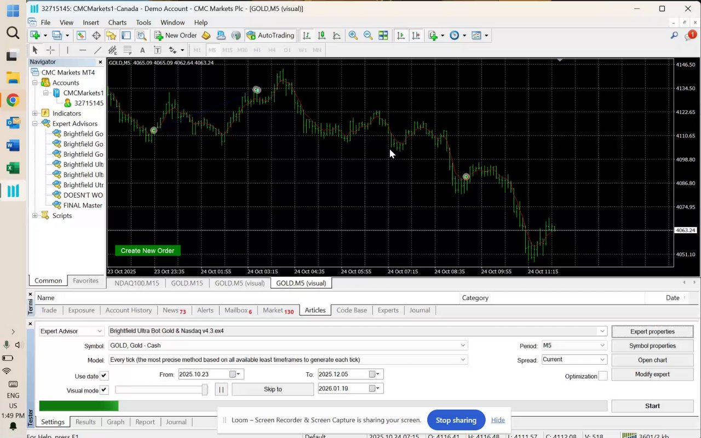701x438 pixels.
Task: Open the Code Base terminal tab
Action: point(352,310)
